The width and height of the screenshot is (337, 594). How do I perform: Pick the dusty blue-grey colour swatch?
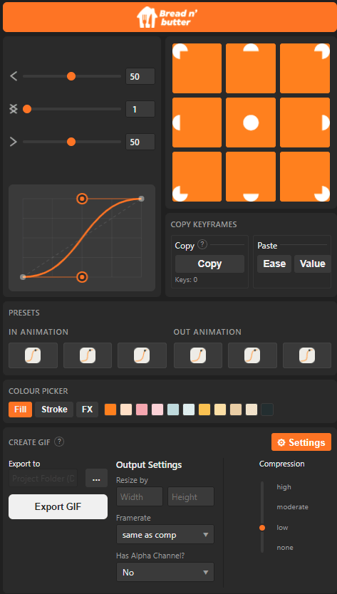[x=173, y=410]
